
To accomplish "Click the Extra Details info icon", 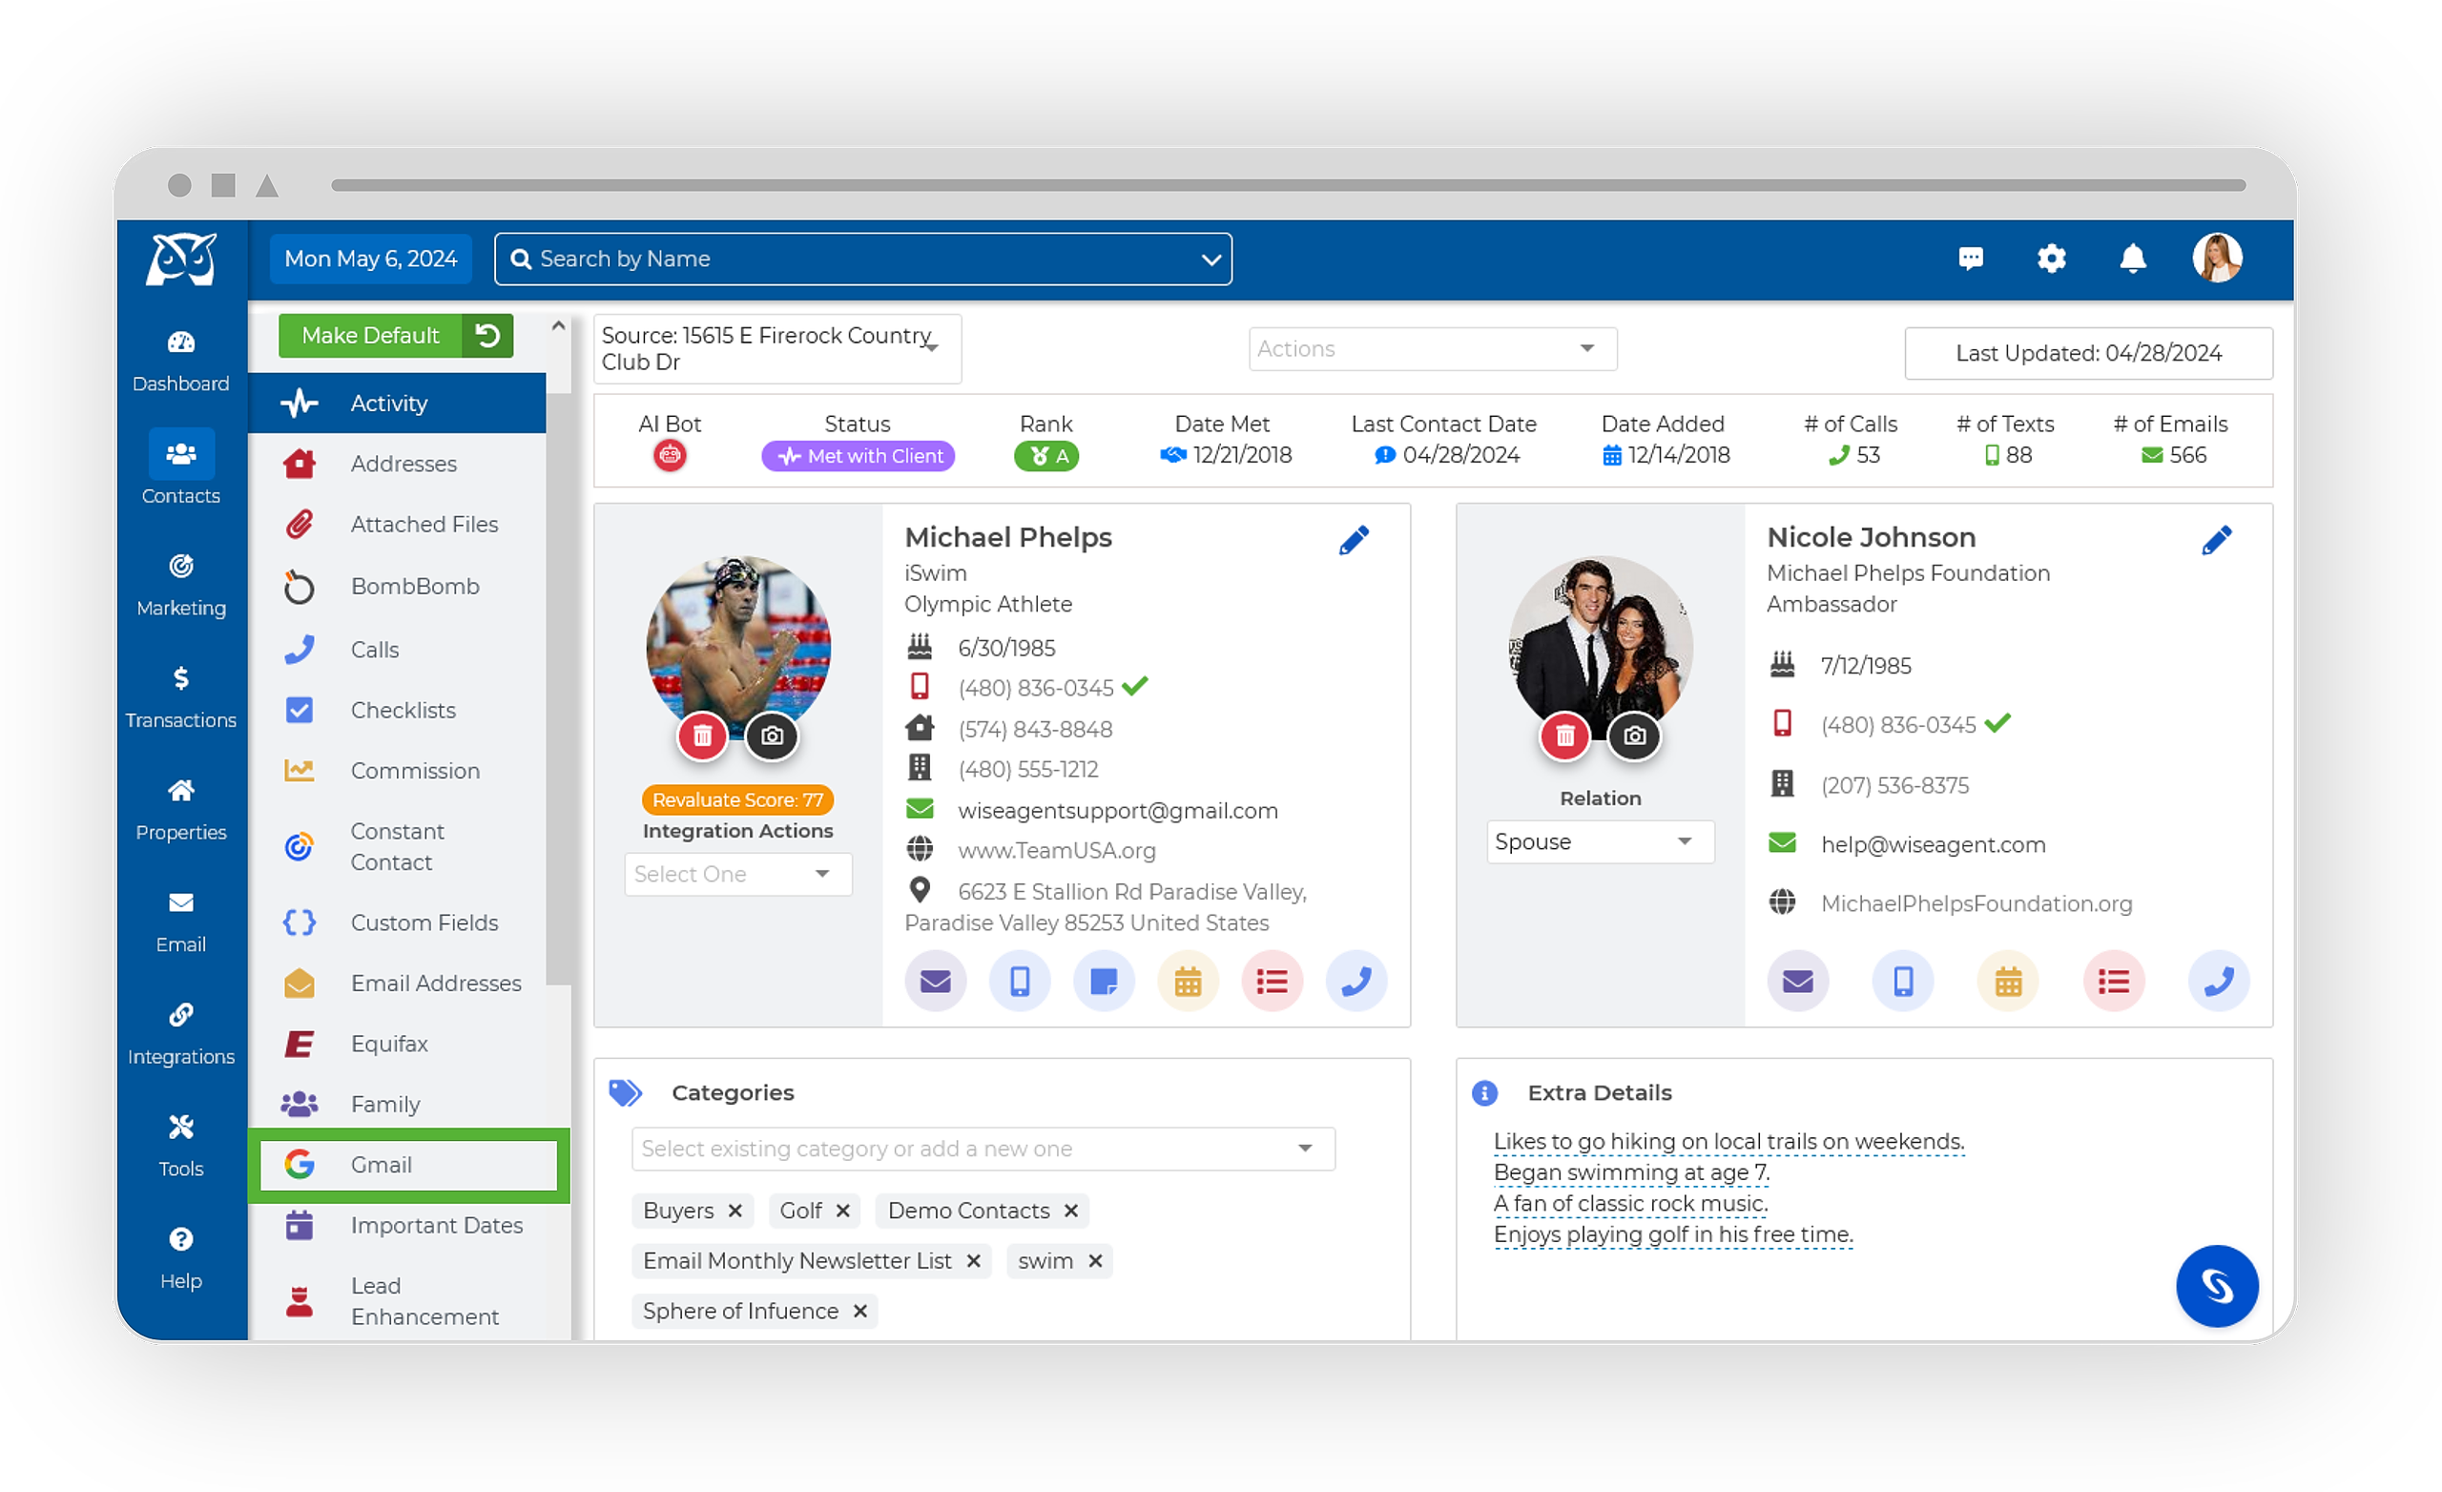I will 1484,1092.
